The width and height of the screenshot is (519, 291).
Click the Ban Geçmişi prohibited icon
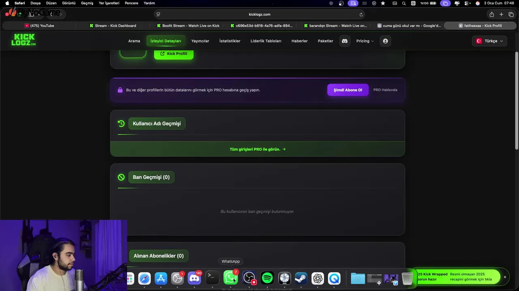point(121,177)
